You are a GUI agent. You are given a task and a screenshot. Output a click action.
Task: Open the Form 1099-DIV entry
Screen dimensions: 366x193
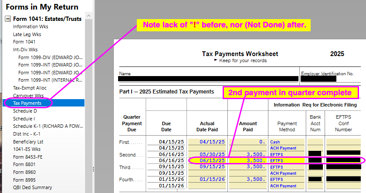tap(50, 58)
